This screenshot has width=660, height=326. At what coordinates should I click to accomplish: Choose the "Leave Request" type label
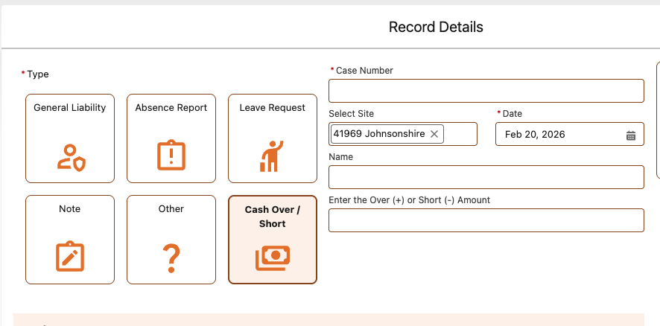(272, 108)
